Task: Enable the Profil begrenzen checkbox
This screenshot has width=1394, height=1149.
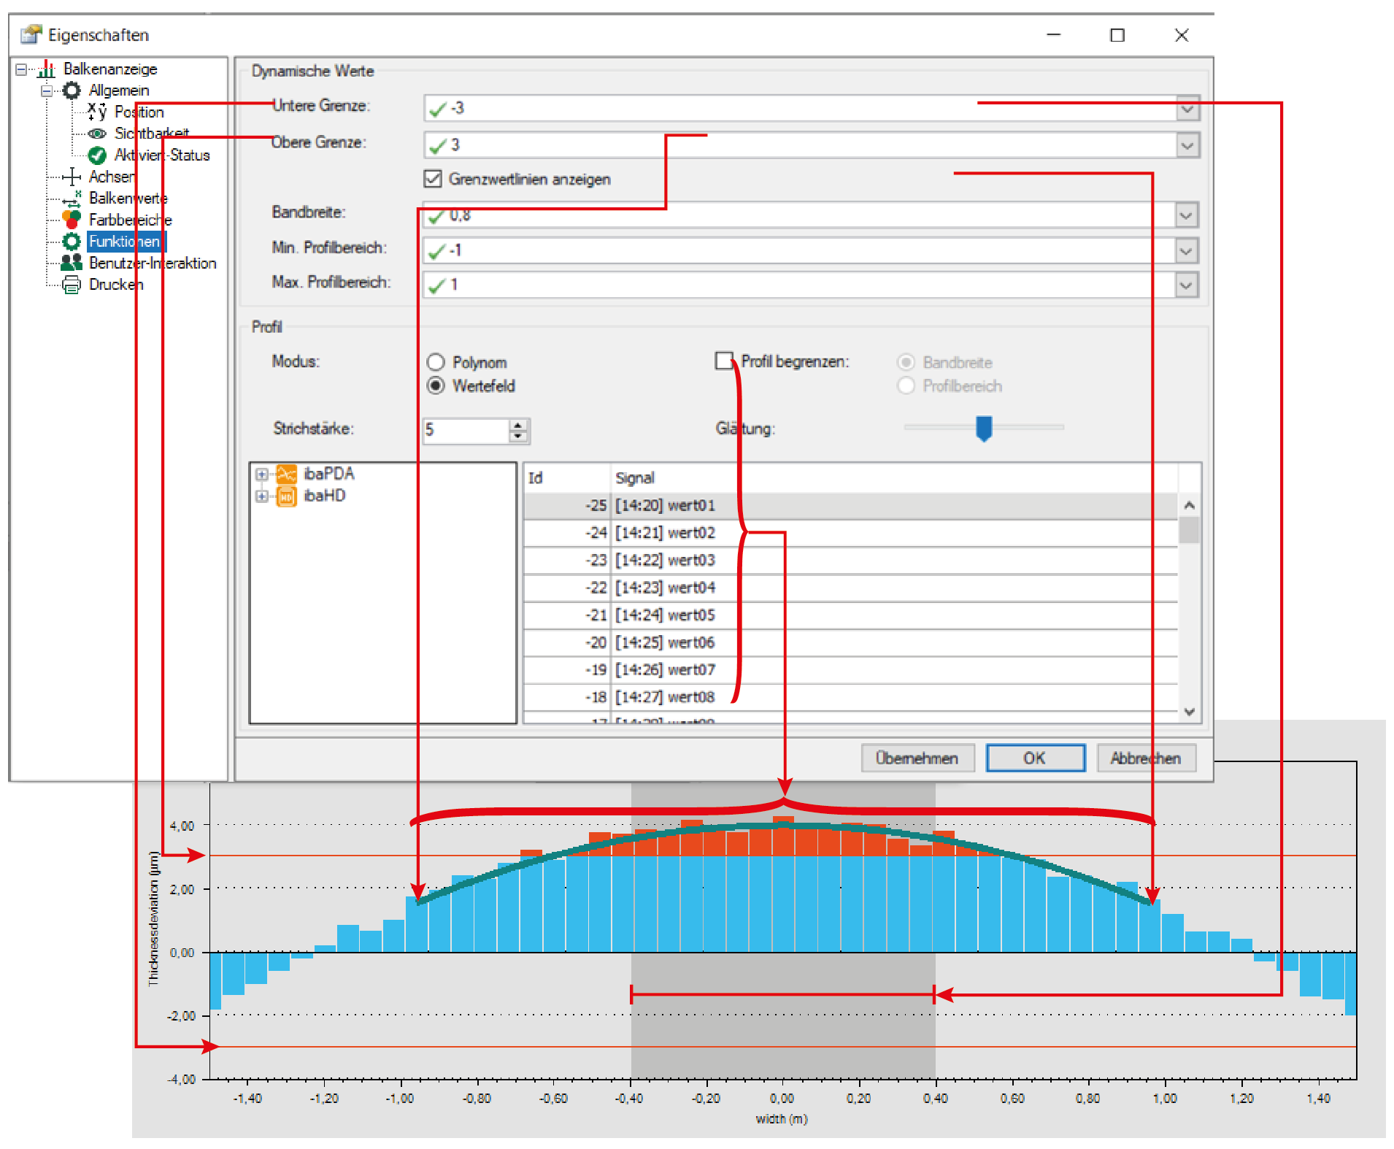Action: coord(724,361)
